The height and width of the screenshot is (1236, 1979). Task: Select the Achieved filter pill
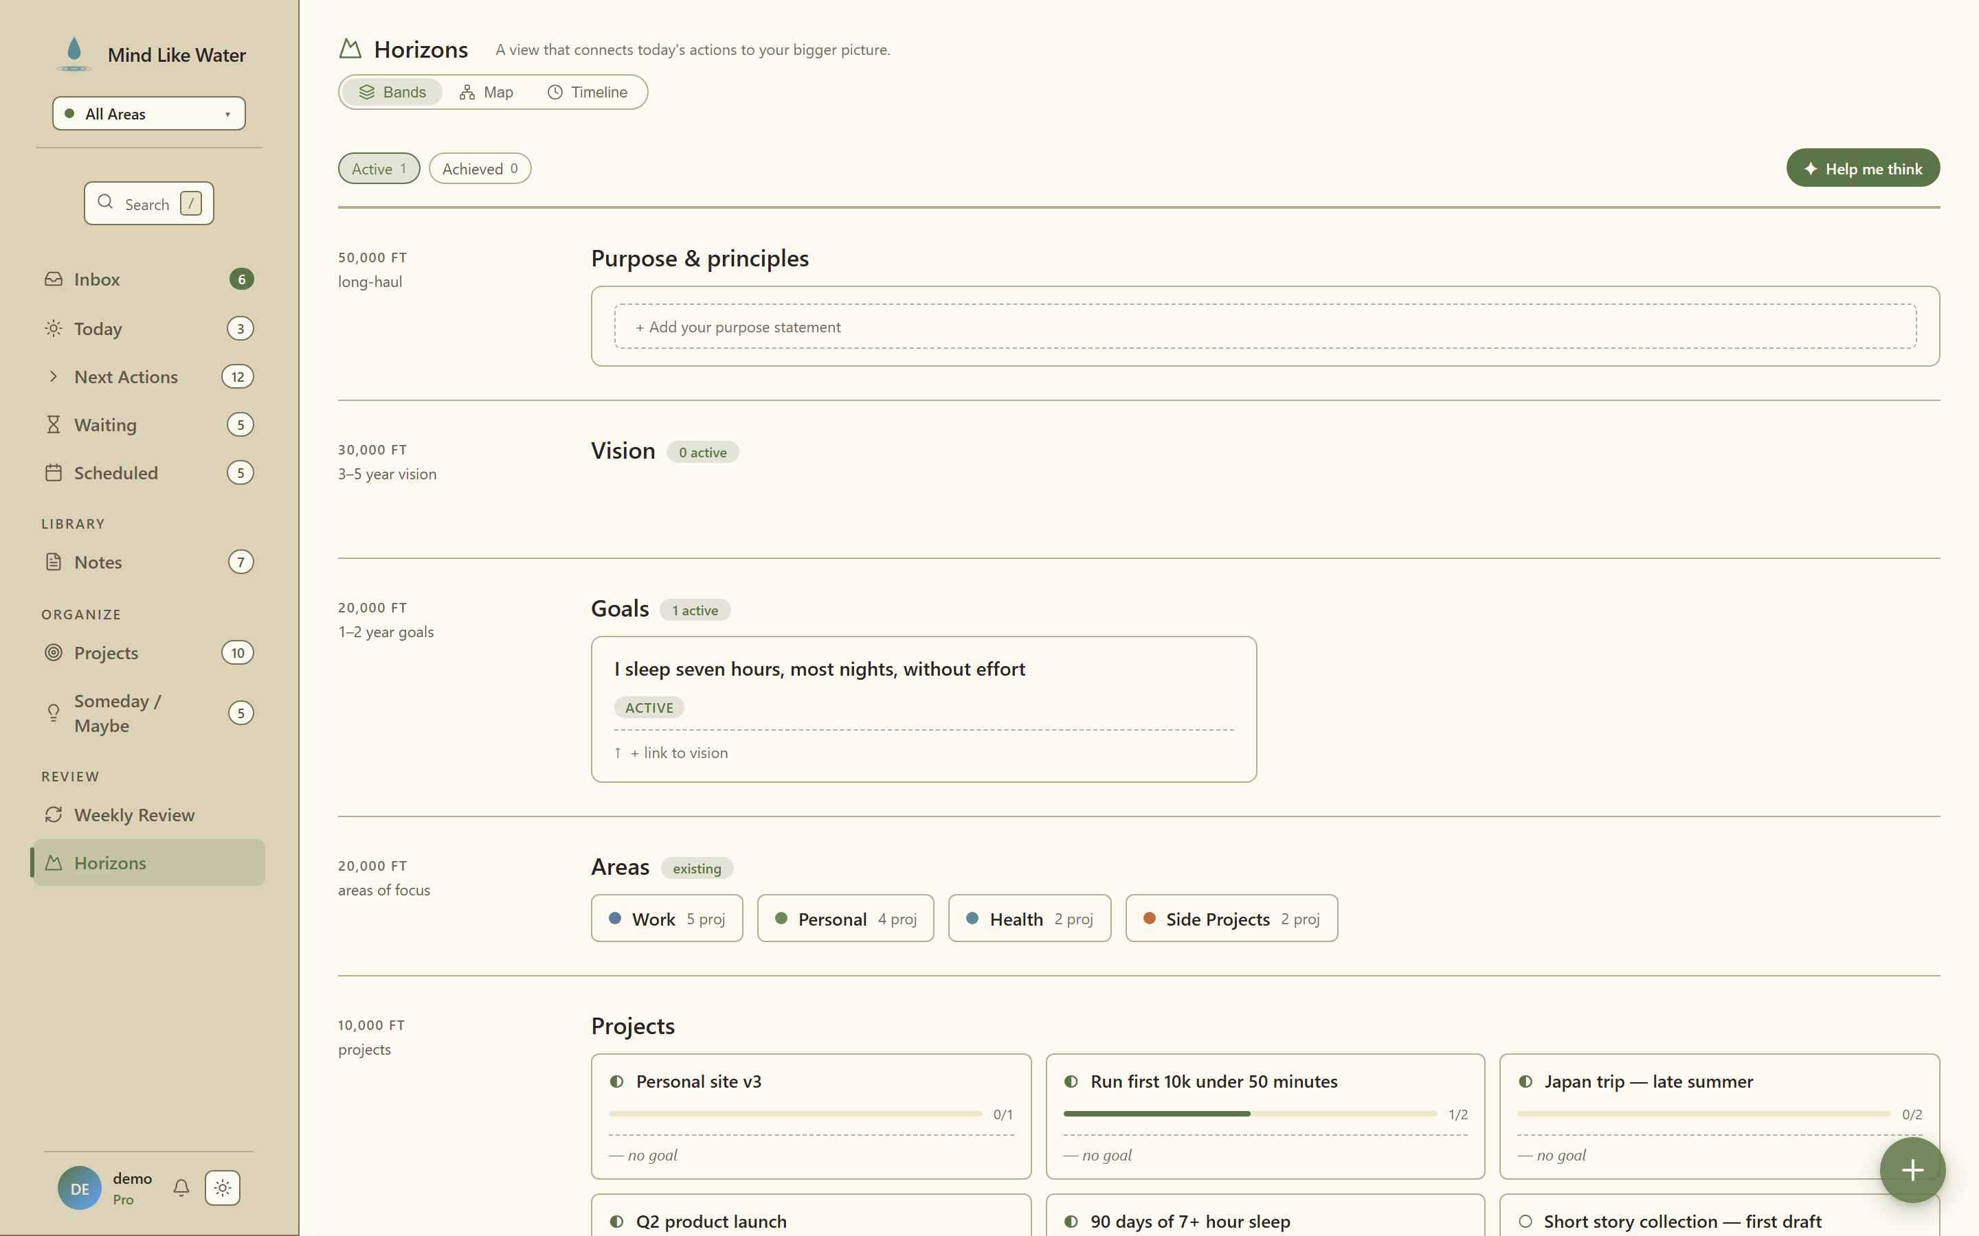pos(480,168)
